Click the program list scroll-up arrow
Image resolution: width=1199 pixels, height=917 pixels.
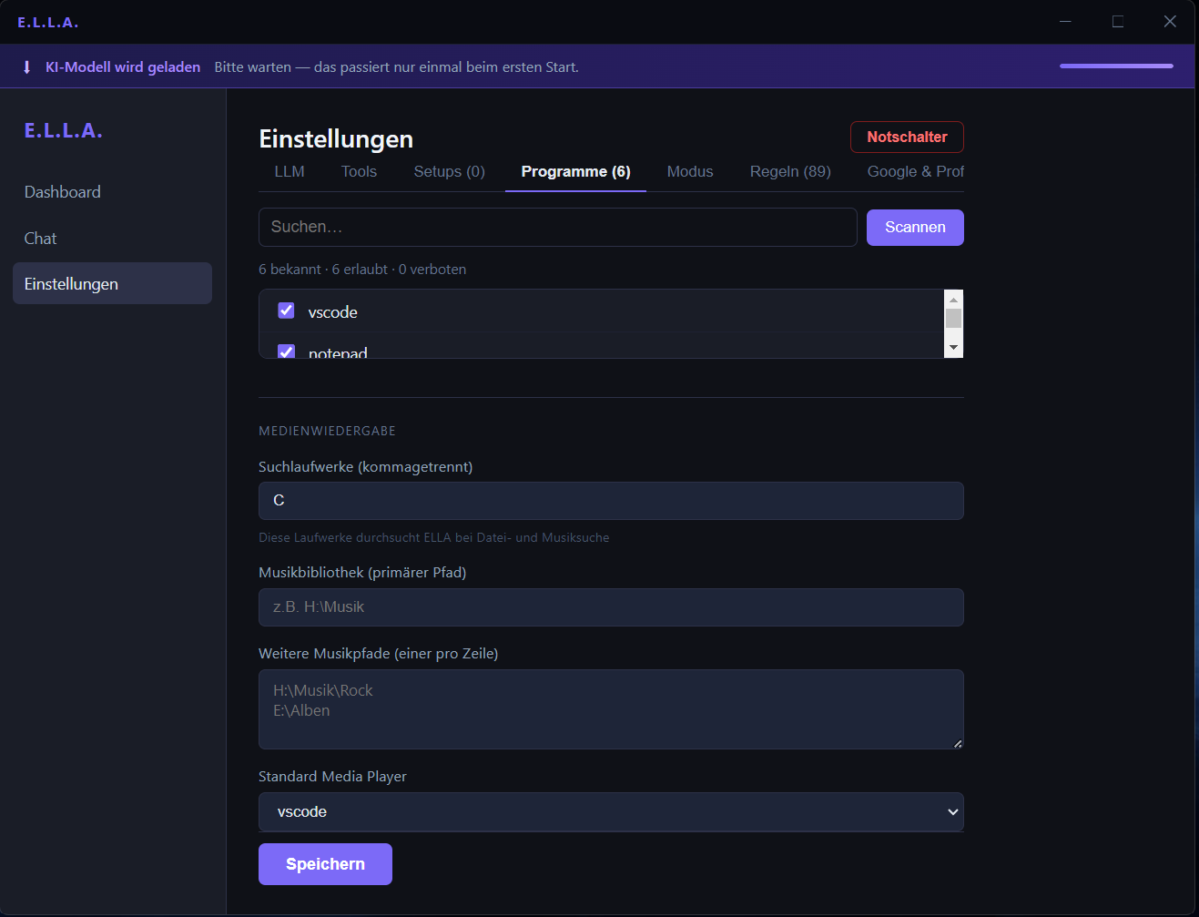pos(953,299)
